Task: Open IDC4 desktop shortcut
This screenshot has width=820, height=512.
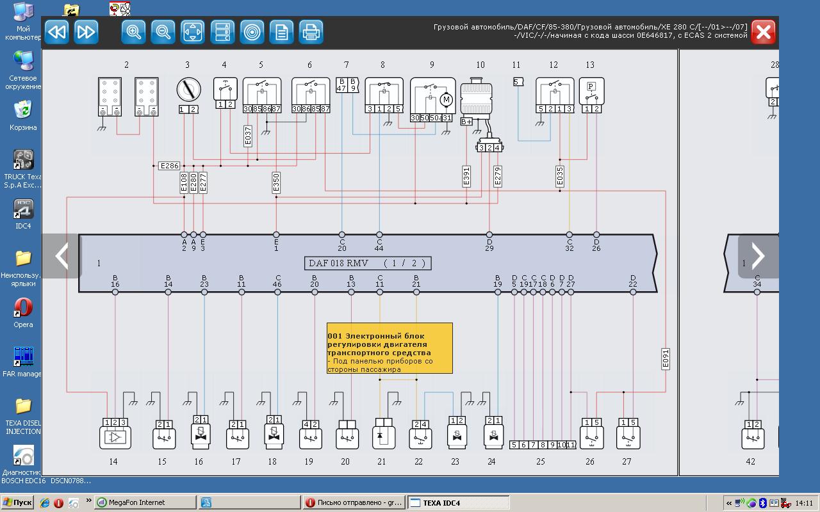Action: tap(23, 214)
